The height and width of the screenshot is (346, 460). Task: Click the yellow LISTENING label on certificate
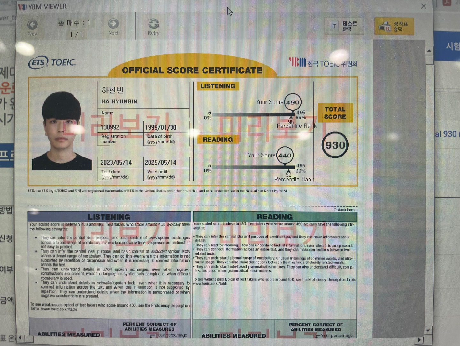click(218, 86)
